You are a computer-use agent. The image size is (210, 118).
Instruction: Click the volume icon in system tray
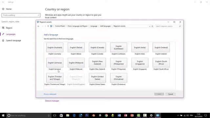pos(187,115)
